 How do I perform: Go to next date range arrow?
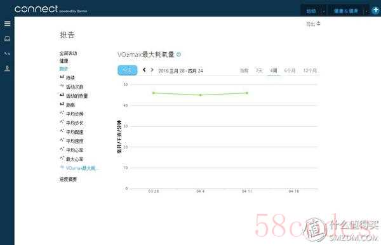152,70
